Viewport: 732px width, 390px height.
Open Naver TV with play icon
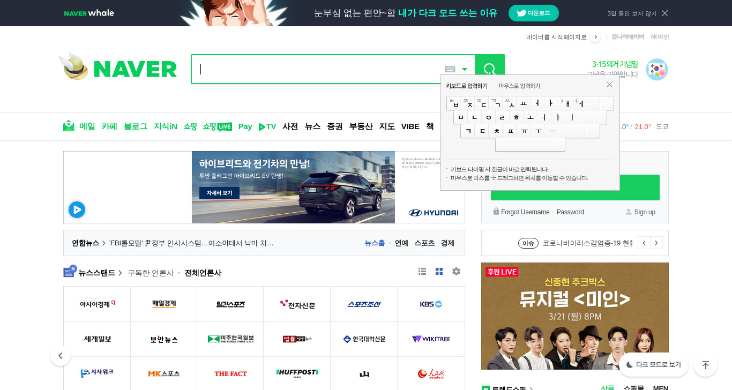267,126
